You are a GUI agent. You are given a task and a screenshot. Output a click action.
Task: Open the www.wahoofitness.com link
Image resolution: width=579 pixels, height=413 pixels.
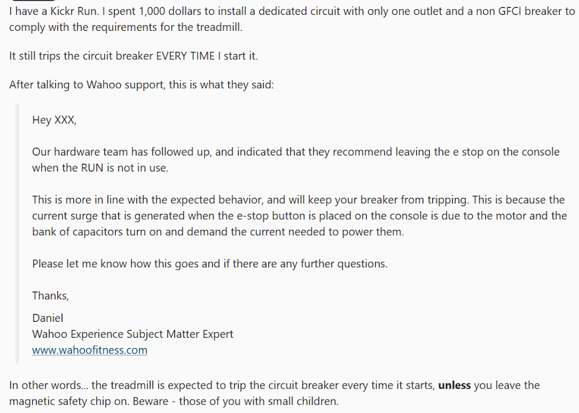89,350
